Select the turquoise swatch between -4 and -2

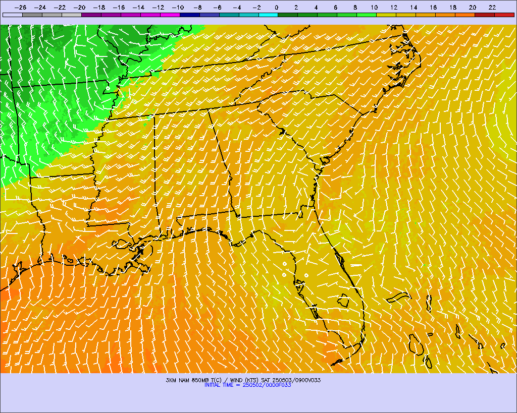248,15
